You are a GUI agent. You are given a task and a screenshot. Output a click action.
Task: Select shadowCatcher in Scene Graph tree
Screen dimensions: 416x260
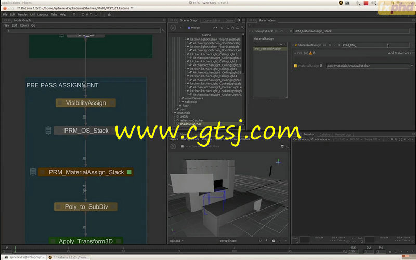(190, 124)
